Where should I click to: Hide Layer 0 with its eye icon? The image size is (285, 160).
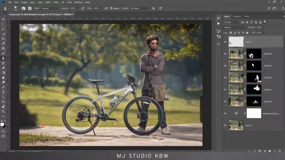[x=225, y=125]
